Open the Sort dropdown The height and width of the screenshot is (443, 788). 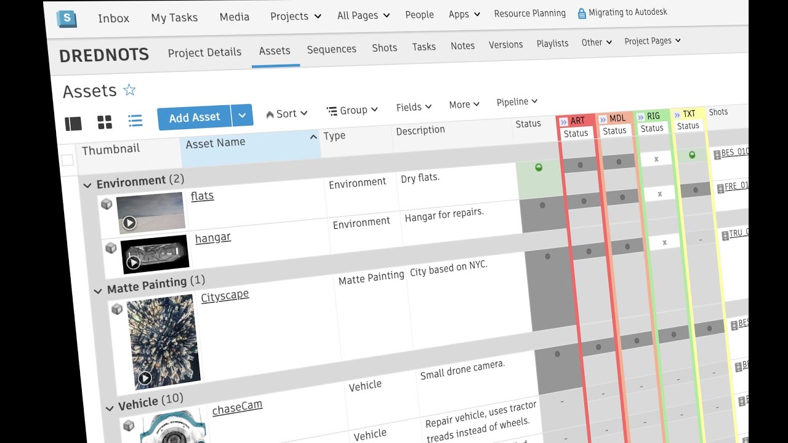point(286,114)
